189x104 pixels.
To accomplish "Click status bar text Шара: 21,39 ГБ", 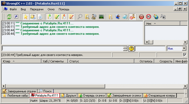I will click(50, 100).
